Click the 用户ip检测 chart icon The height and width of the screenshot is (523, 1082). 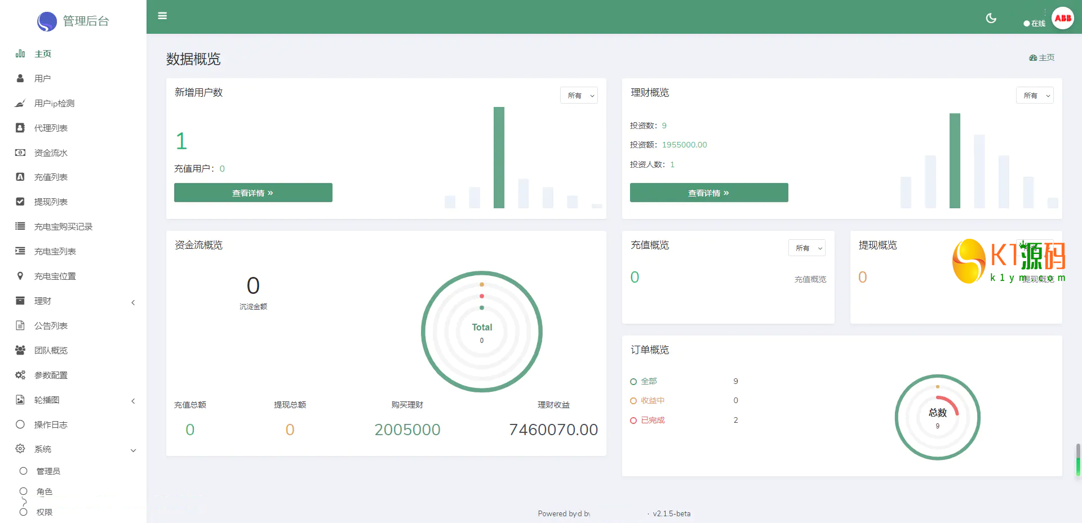pos(20,103)
